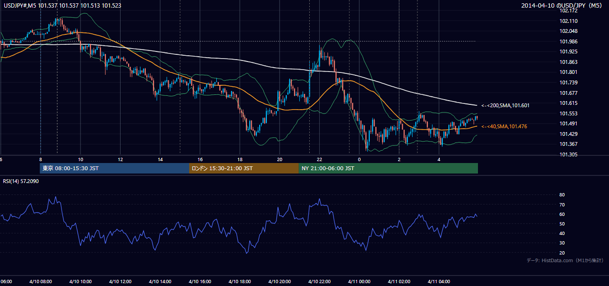The image size is (609, 286).
Task: Click price axis label 101.739
Action: [x=568, y=82]
